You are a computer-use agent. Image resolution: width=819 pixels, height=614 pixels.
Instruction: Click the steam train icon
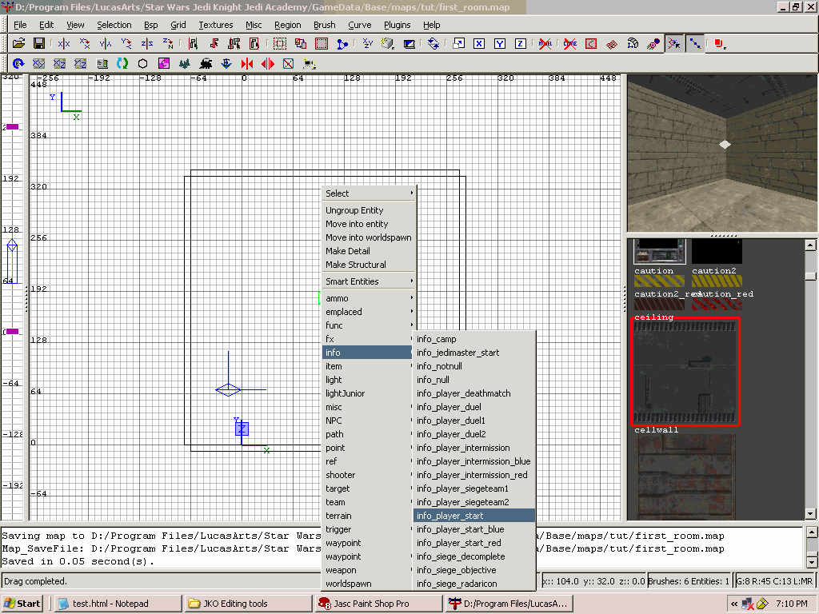click(206, 64)
